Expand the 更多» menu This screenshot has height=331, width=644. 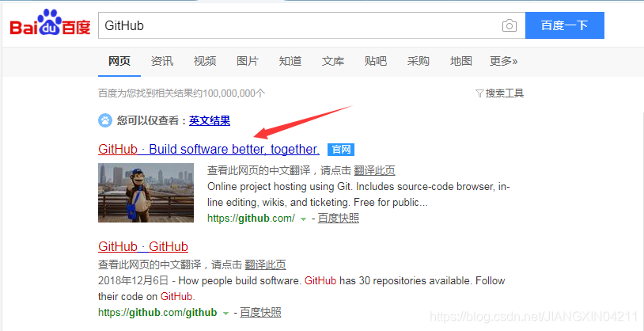click(x=503, y=62)
